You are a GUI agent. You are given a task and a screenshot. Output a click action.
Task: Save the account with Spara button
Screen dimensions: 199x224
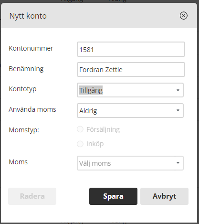113,196
